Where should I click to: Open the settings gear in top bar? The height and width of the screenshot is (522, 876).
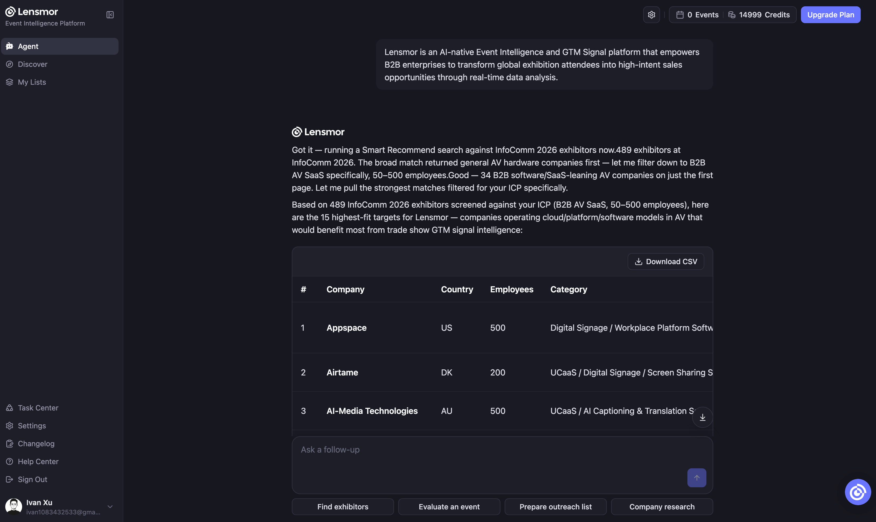651,15
